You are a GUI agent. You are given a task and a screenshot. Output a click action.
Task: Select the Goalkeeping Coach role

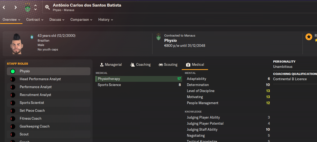tap(49, 126)
